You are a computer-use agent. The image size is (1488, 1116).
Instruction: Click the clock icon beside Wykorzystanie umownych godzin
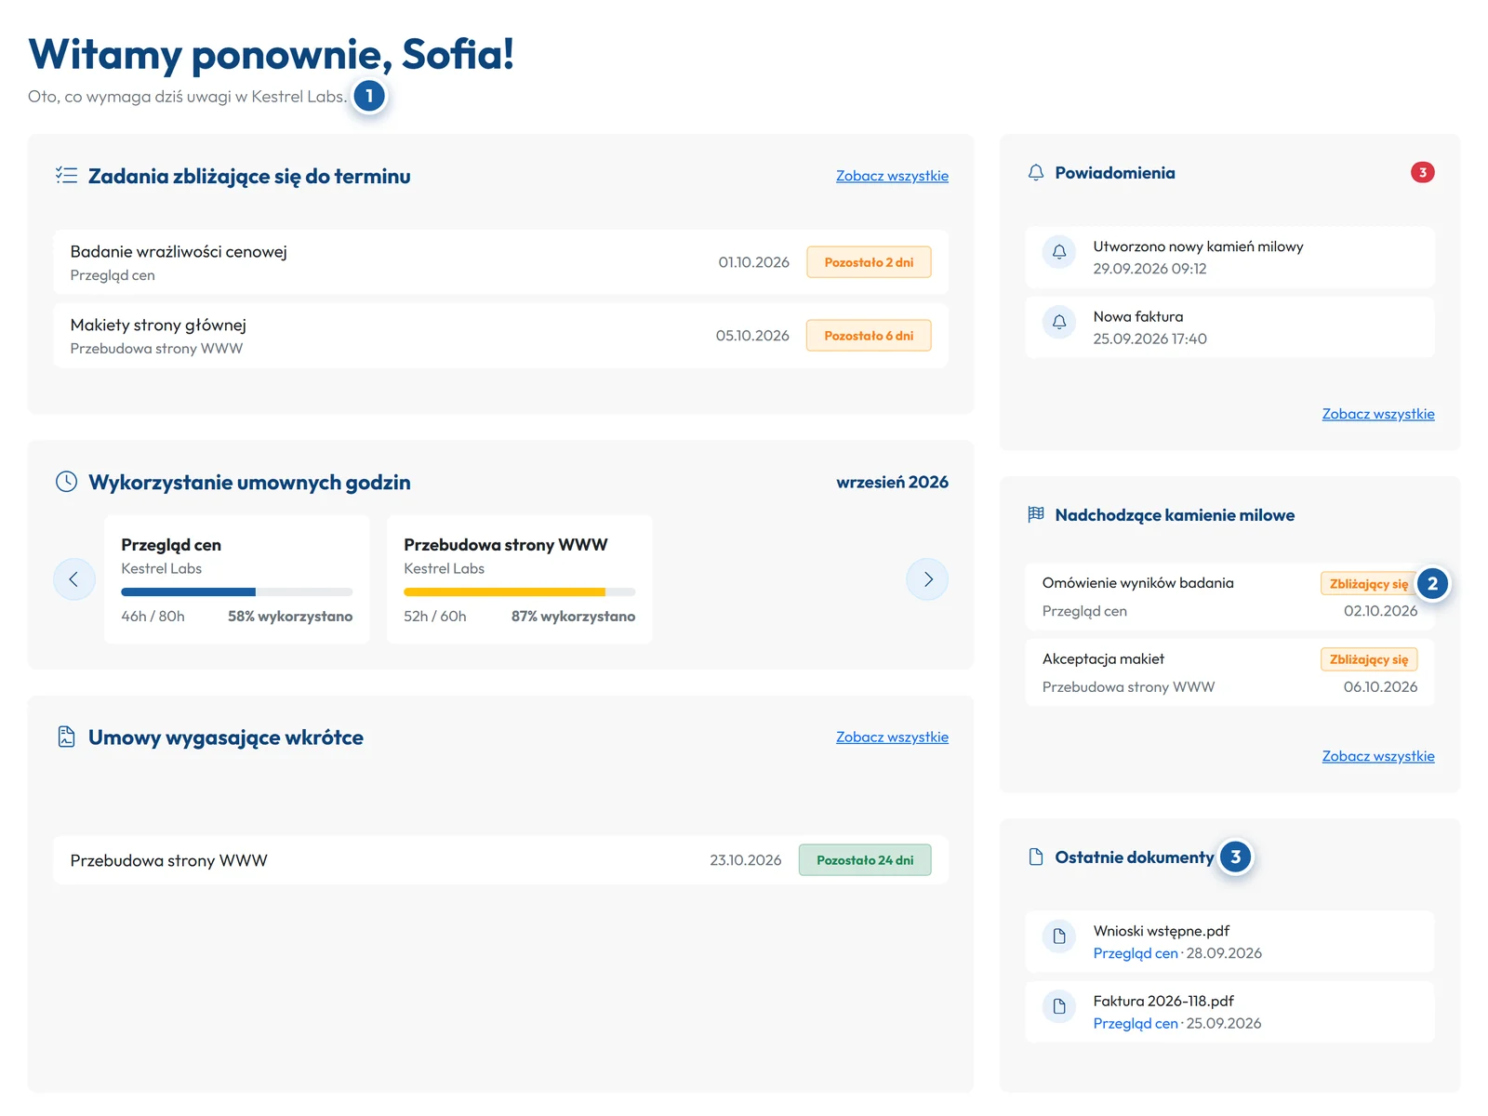point(66,482)
